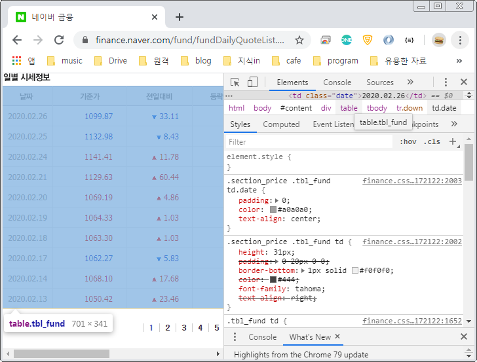Image resolution: width=477 pixels, height=362 pixels.
Task: Open finance.css…172122:2003 source link
Action: pyautogui.click(x=412, y=181)
